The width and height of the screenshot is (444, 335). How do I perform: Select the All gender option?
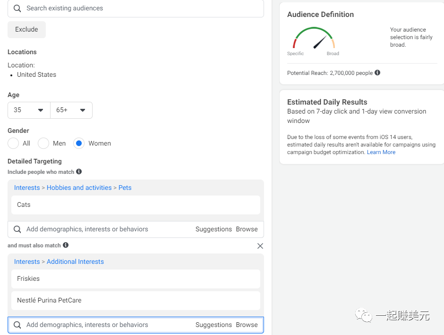pyautogui.click(x=13, y=143)
